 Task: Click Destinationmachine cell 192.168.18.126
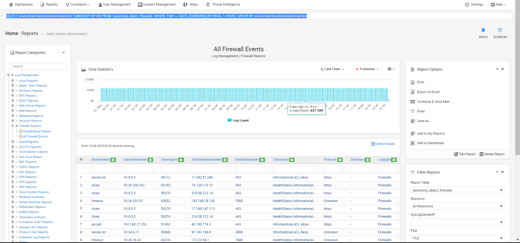[202, 201]
